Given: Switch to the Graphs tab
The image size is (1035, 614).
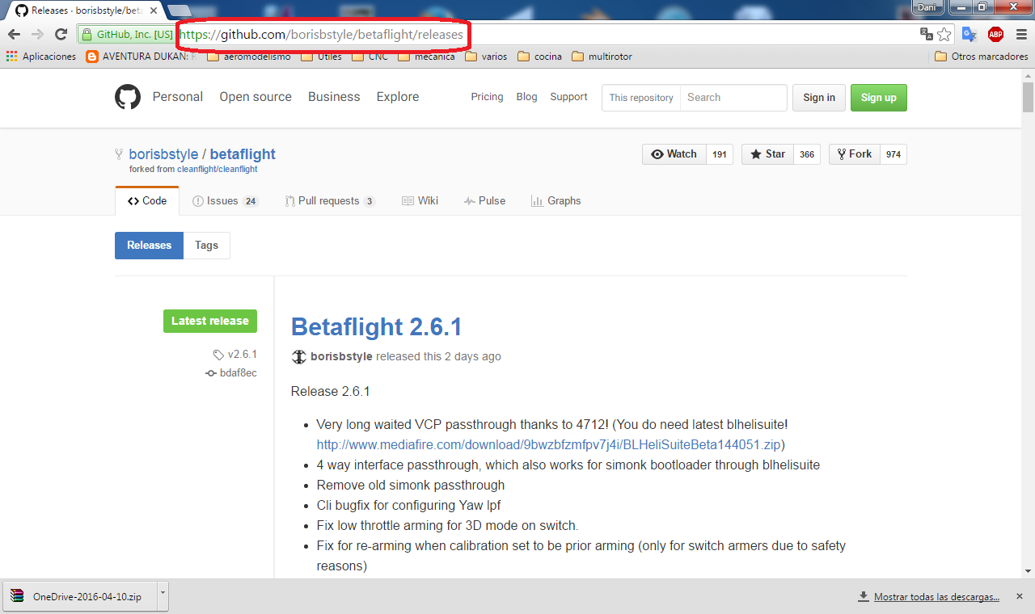Looking at the screenshot, I should (x=556, y=201).
